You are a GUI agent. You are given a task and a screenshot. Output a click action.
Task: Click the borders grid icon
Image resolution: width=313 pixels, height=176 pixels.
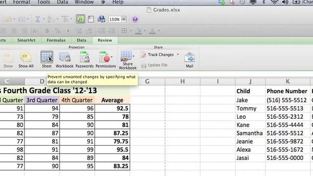click(x=124, y=31)
